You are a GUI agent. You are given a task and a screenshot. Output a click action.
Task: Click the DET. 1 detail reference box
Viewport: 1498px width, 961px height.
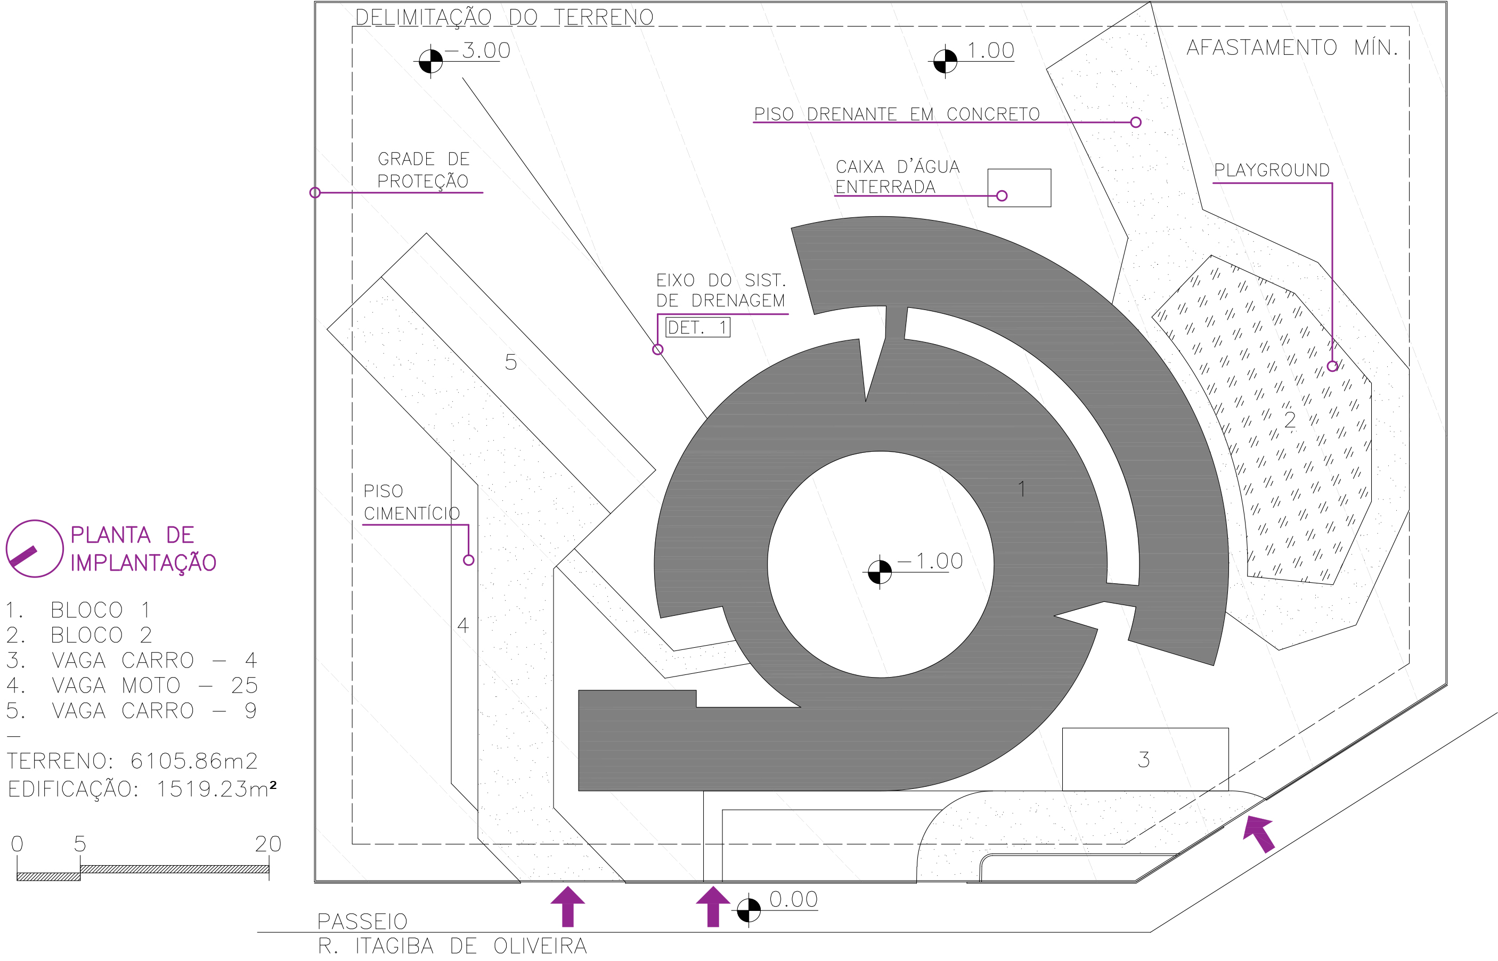click(x=697, y=328)
